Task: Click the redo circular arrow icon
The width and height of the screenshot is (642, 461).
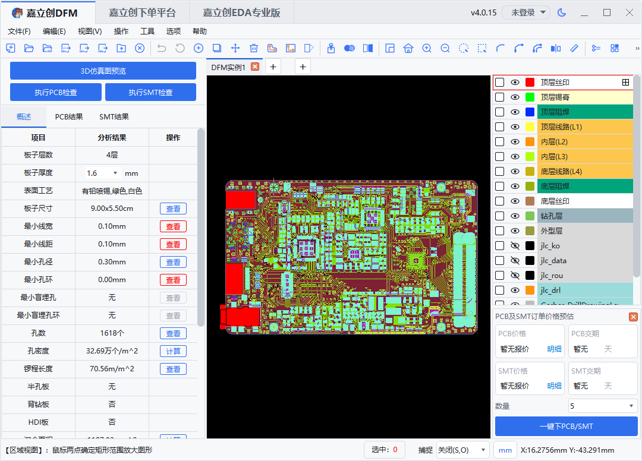Action: tap(180, 48)
